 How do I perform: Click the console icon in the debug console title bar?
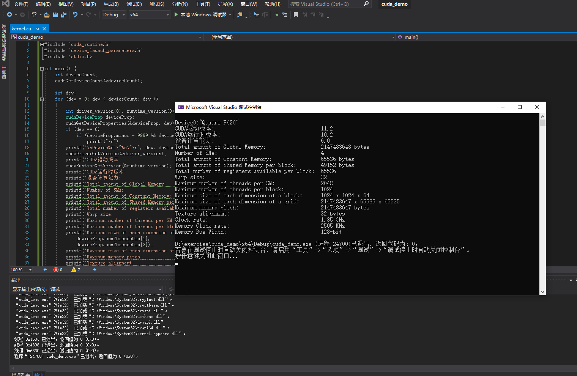click(x=181, y=107)
